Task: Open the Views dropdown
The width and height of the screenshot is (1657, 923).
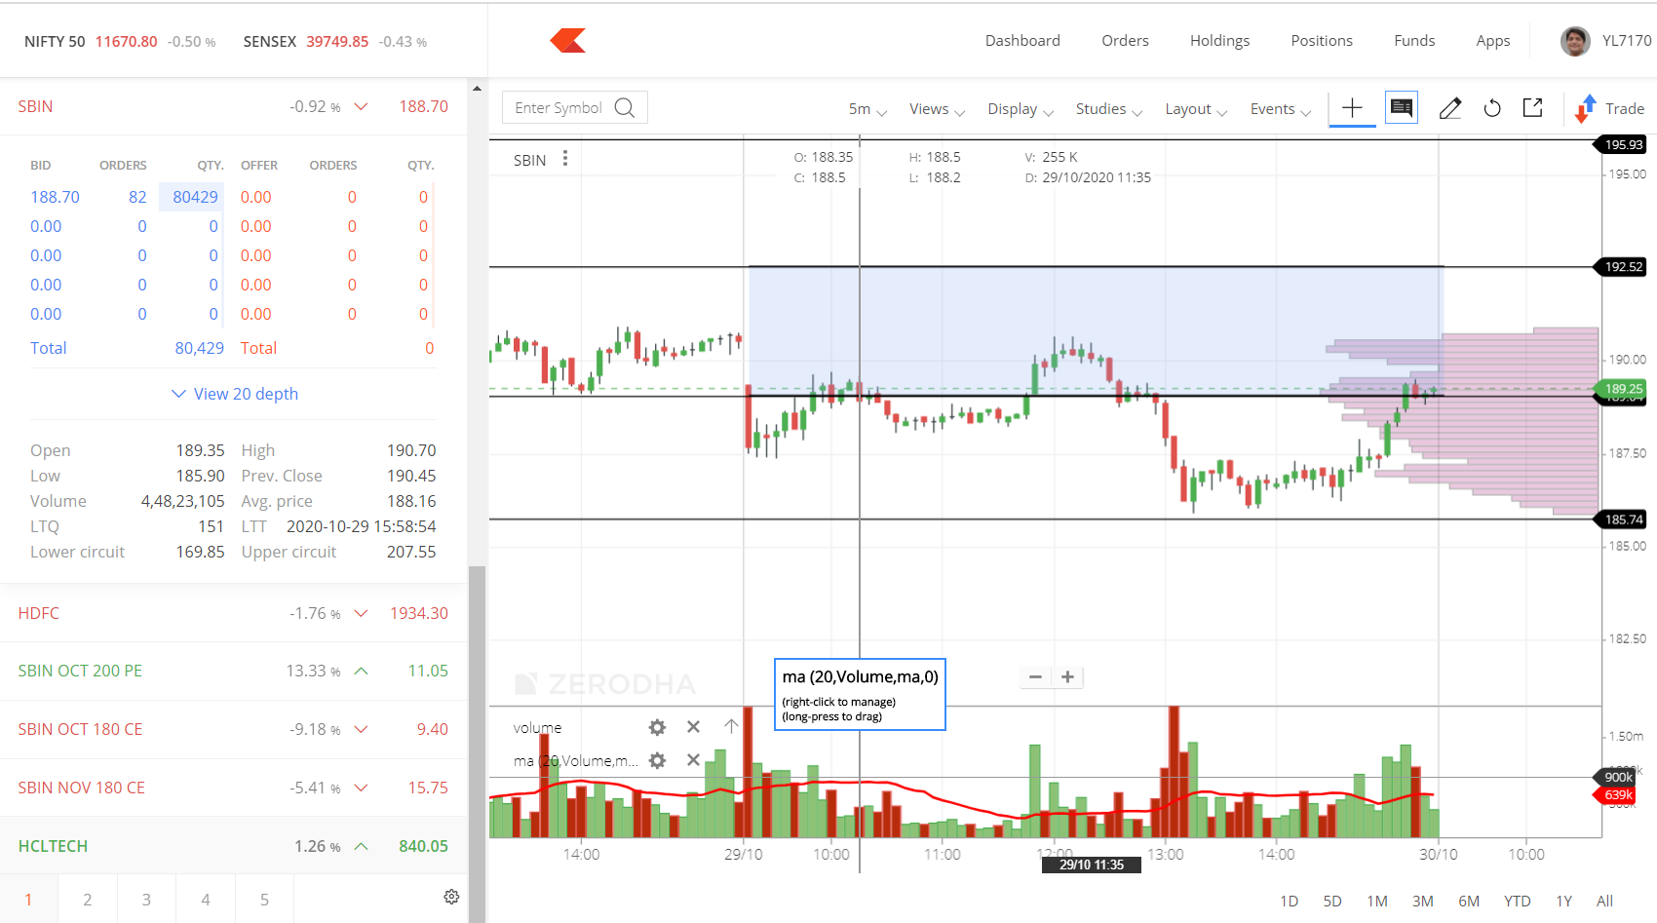Action: (937, 109)
